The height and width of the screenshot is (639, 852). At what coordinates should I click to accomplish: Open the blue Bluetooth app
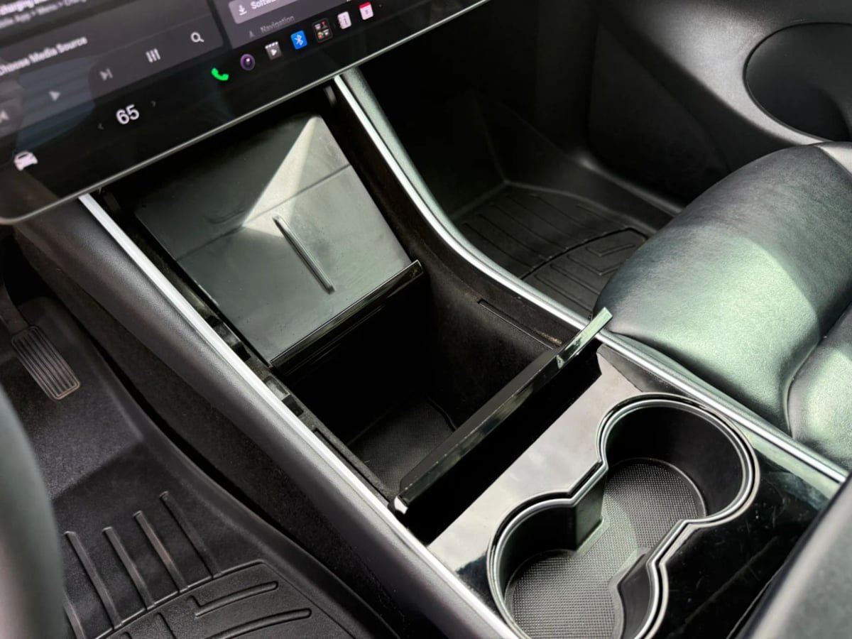299,40
